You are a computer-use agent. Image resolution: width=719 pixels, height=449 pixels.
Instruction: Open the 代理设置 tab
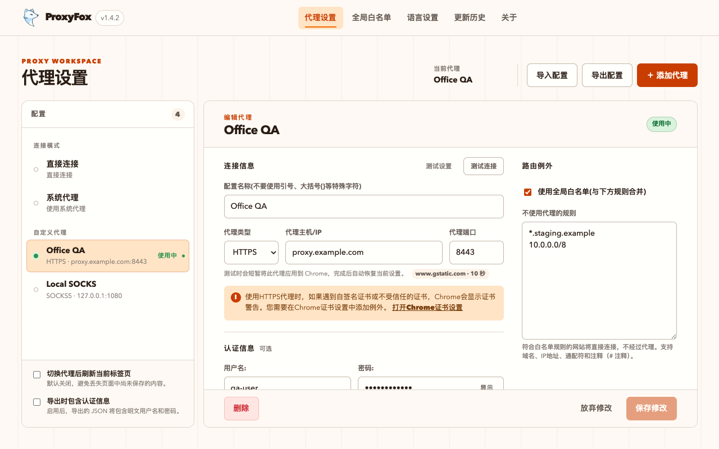320,18
